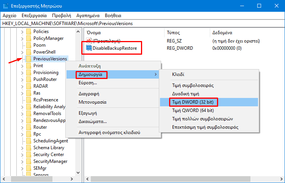This screenshot has width=285, height=183.
Task: Expand the Print tree node
Action: (x=22, y=66)
